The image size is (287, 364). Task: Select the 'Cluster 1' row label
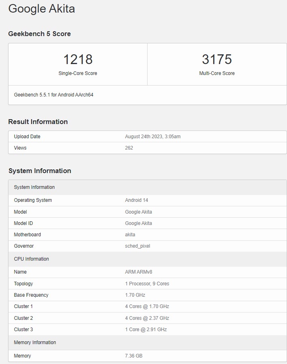pyautogui.click(x=24, y=306)
